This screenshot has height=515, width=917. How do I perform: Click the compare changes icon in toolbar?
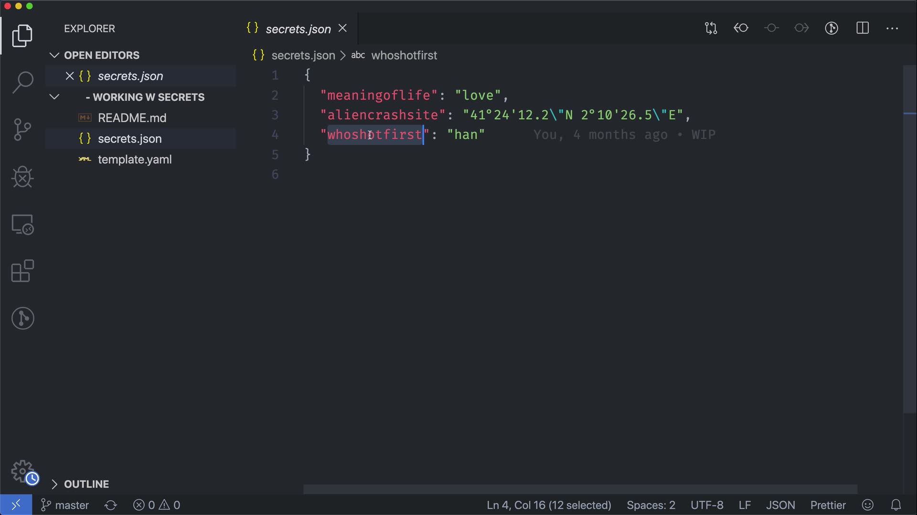711,28
